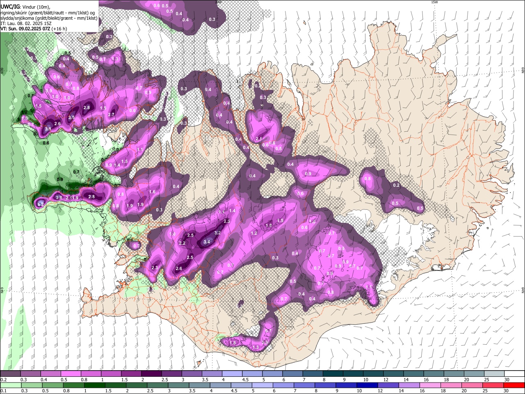Click bottom legend swatch between 1 and 1.5
Image resolution: width=525 pixels, height=394 pixels.
pyautogui.click(x=94, y=385)
